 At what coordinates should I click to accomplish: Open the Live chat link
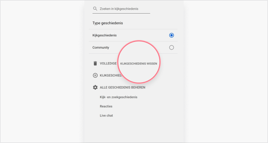(x=106, y=115)
